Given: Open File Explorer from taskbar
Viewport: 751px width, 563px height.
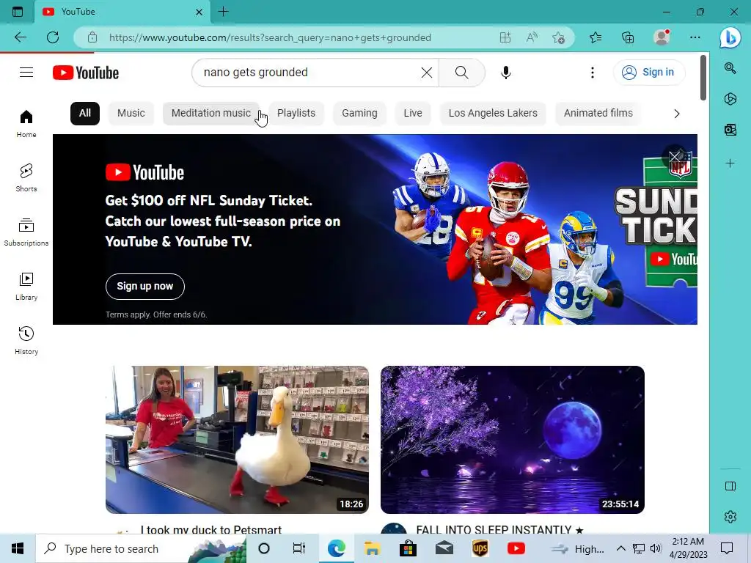Looking at the screenshot, I should pyautogui.click(x=372, y=548).
